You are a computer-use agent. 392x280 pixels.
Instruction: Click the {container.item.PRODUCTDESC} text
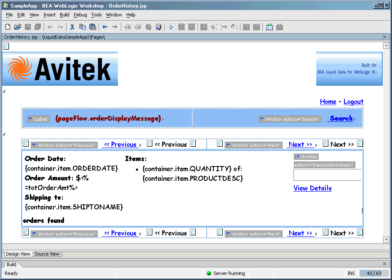click(x=193, y=178)
